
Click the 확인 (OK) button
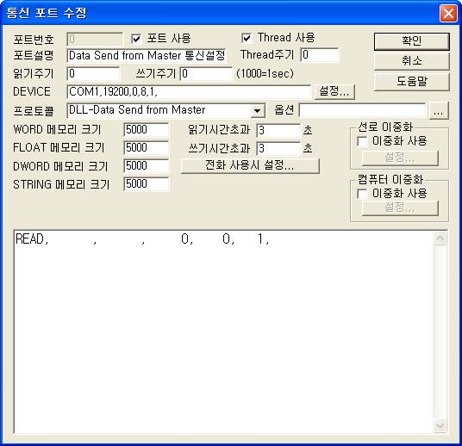(412, 41)
